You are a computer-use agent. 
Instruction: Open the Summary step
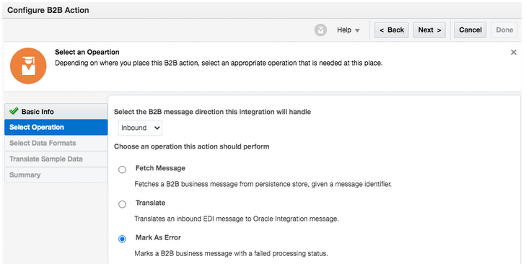pos(56,175)
